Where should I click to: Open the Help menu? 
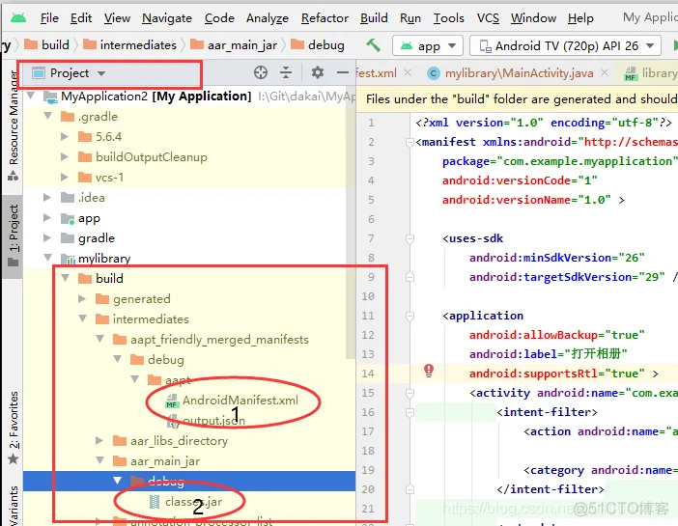pyautogui.click(x=580, y=18)
